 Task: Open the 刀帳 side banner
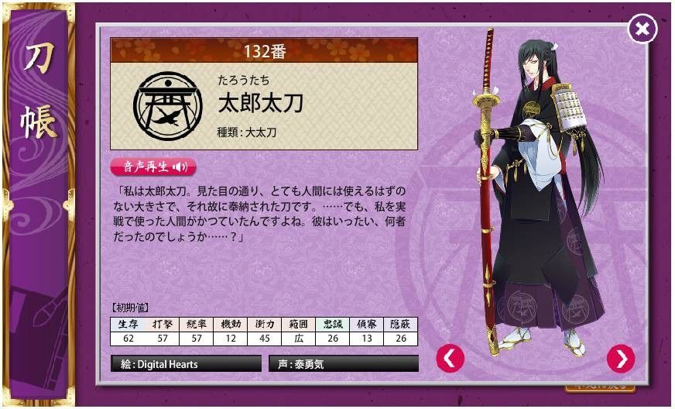[39, 202]
